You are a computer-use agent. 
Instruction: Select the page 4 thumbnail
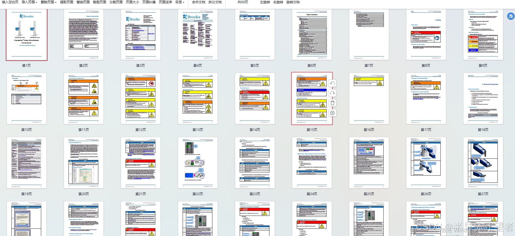198,35
